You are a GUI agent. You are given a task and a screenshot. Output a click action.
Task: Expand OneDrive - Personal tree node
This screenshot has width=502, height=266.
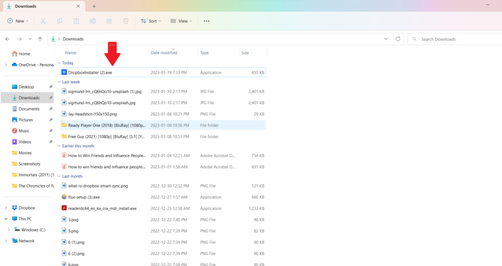click(x=6, y=65)
